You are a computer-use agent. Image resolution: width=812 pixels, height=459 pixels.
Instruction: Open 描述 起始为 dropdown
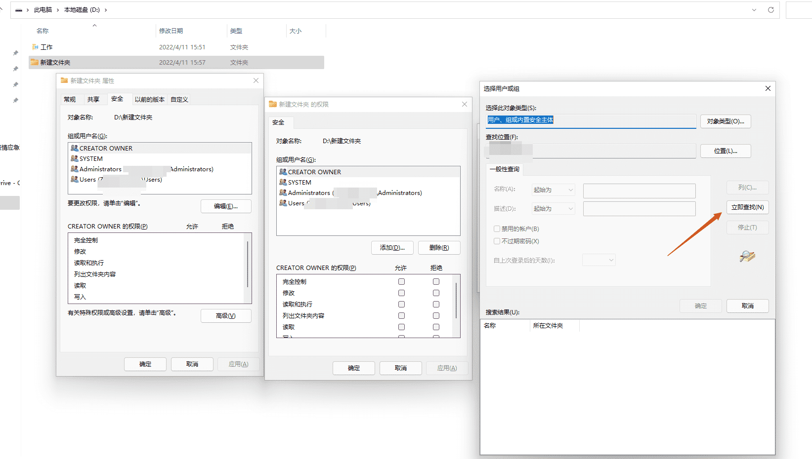tap(553, 208)
